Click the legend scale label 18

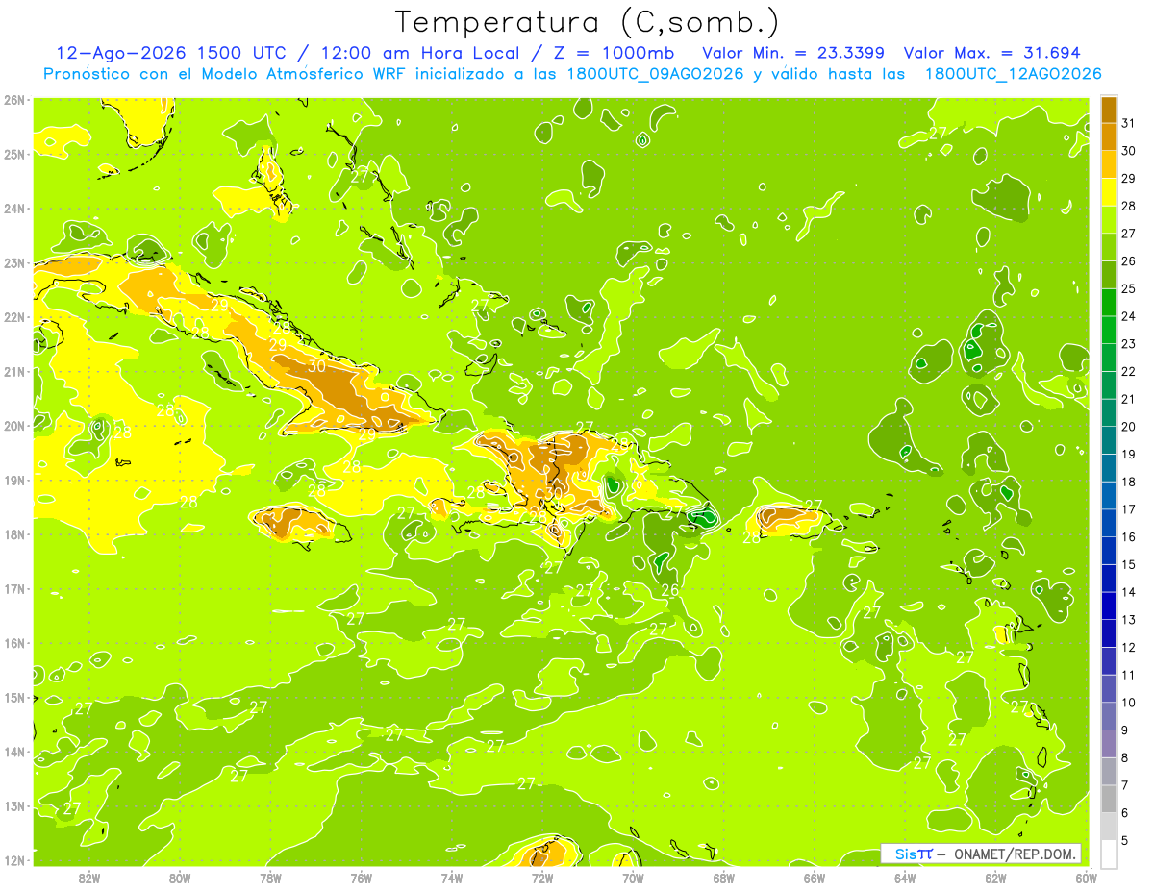[1129, 482]
